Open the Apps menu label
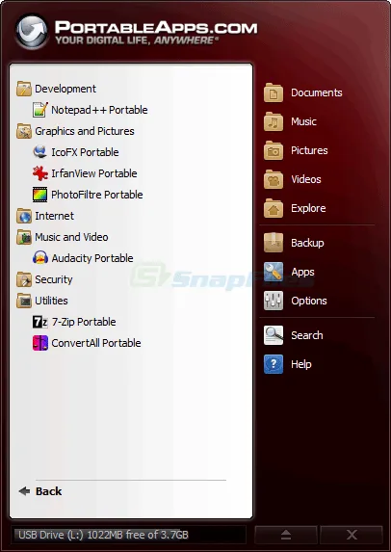This screenshot has height=552, width=391. 303,272
